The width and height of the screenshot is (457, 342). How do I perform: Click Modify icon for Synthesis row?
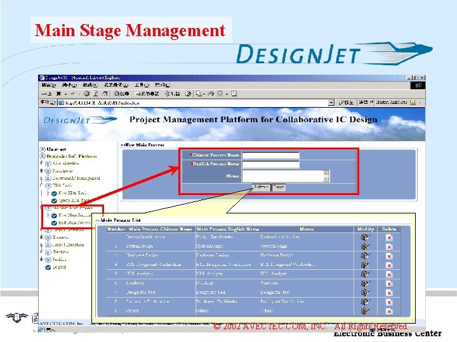366,283
